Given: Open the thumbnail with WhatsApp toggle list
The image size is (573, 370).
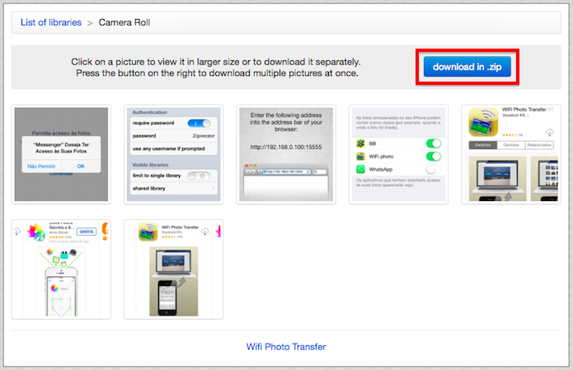Looking at the screenshot, I should point(398,154).
